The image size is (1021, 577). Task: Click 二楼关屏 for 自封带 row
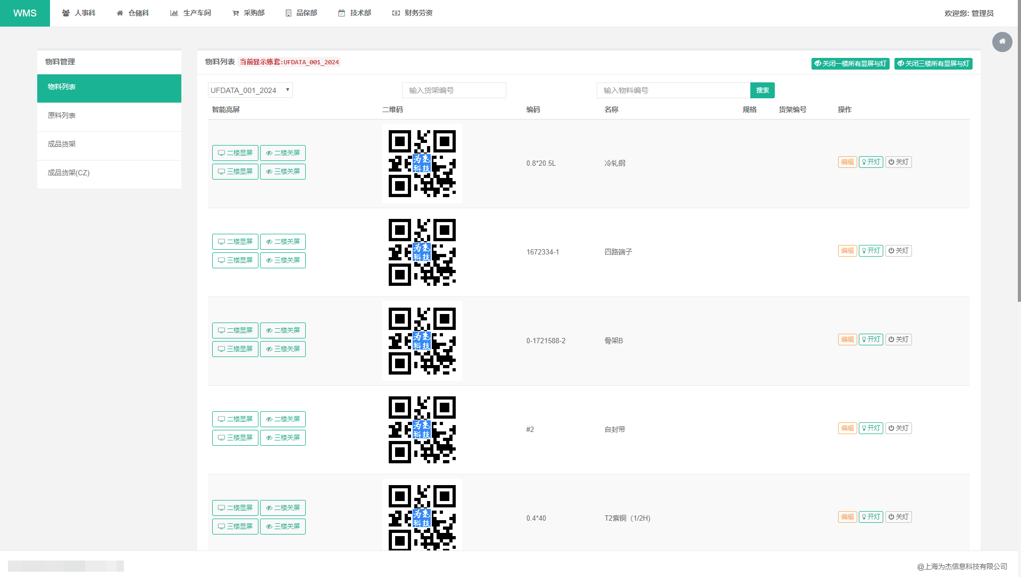click(x=283, y=419)
